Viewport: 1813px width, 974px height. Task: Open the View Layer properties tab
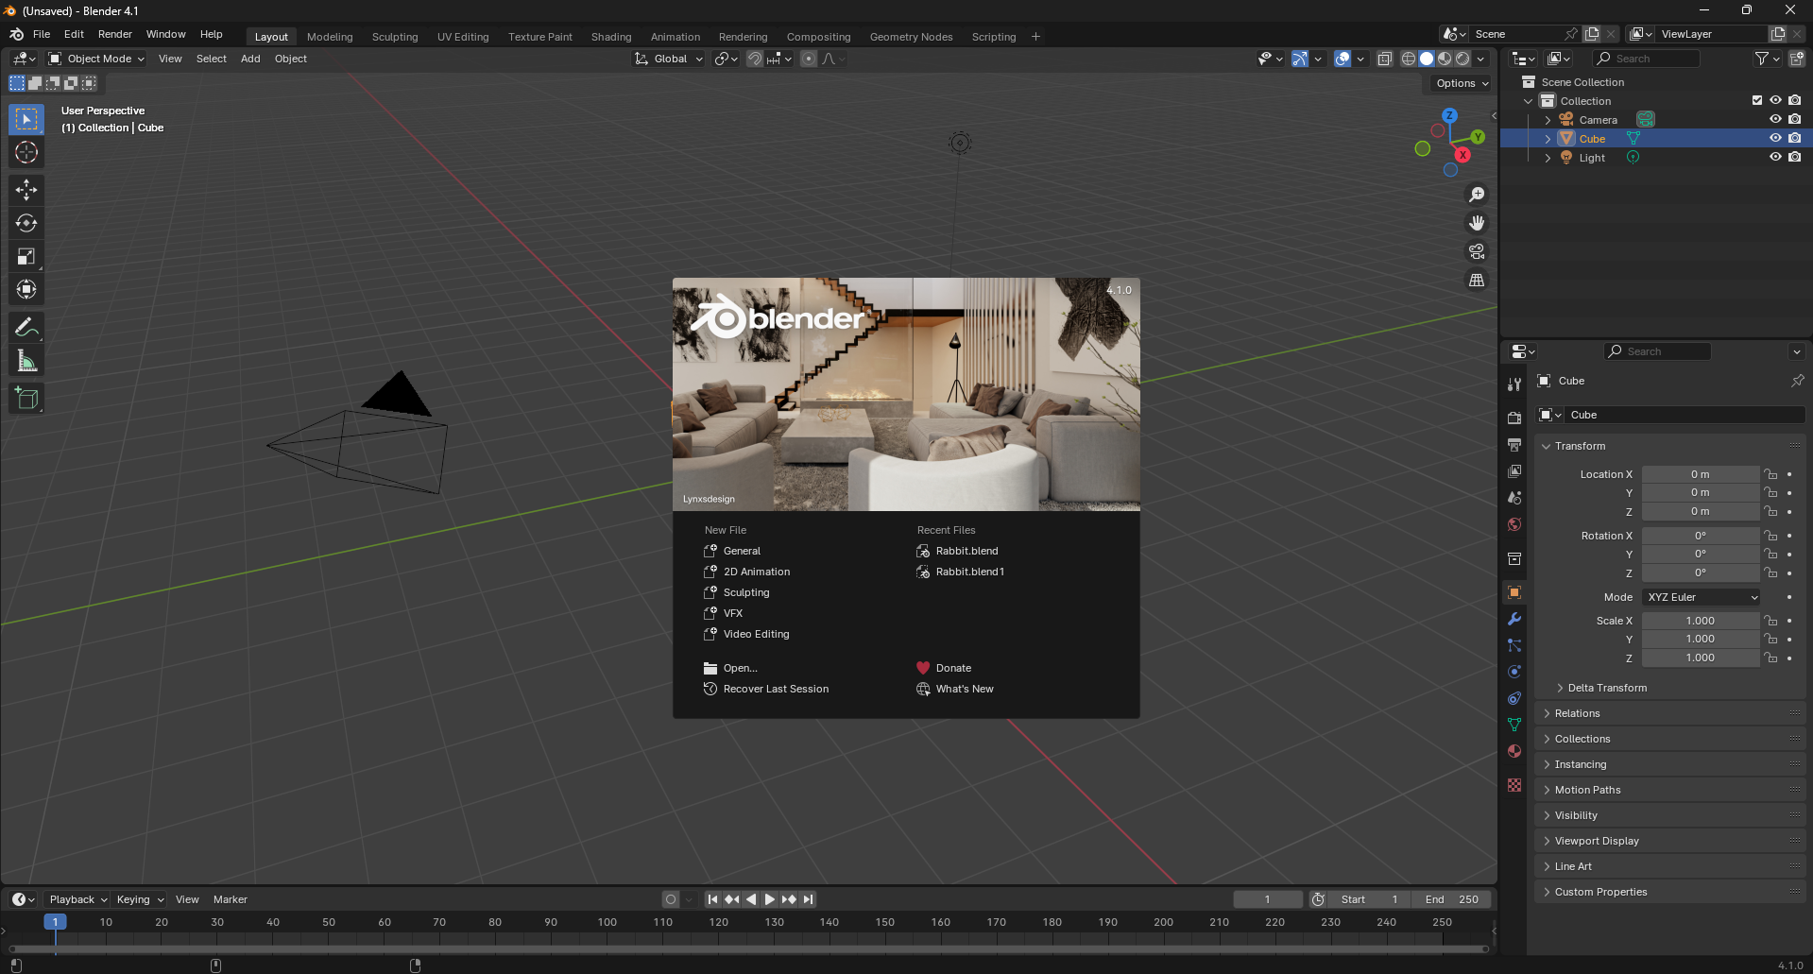click(x=1514, y=470)
